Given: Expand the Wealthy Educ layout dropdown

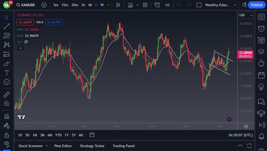Looking at the screenshot, I should 235,5.
